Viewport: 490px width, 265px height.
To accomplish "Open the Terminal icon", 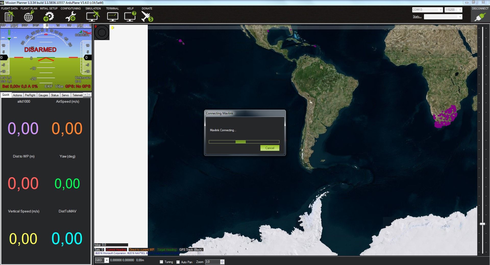I will 112,16.
